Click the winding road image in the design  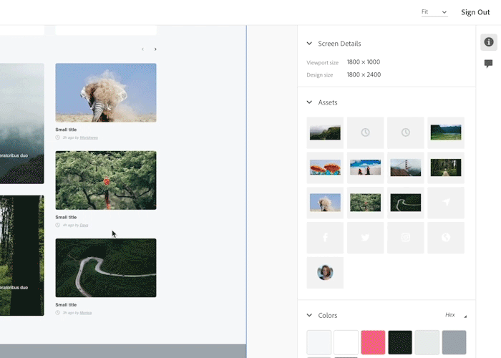(x=106, y=268)
